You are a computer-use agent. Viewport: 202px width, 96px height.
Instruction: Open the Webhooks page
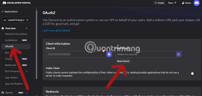11,65
